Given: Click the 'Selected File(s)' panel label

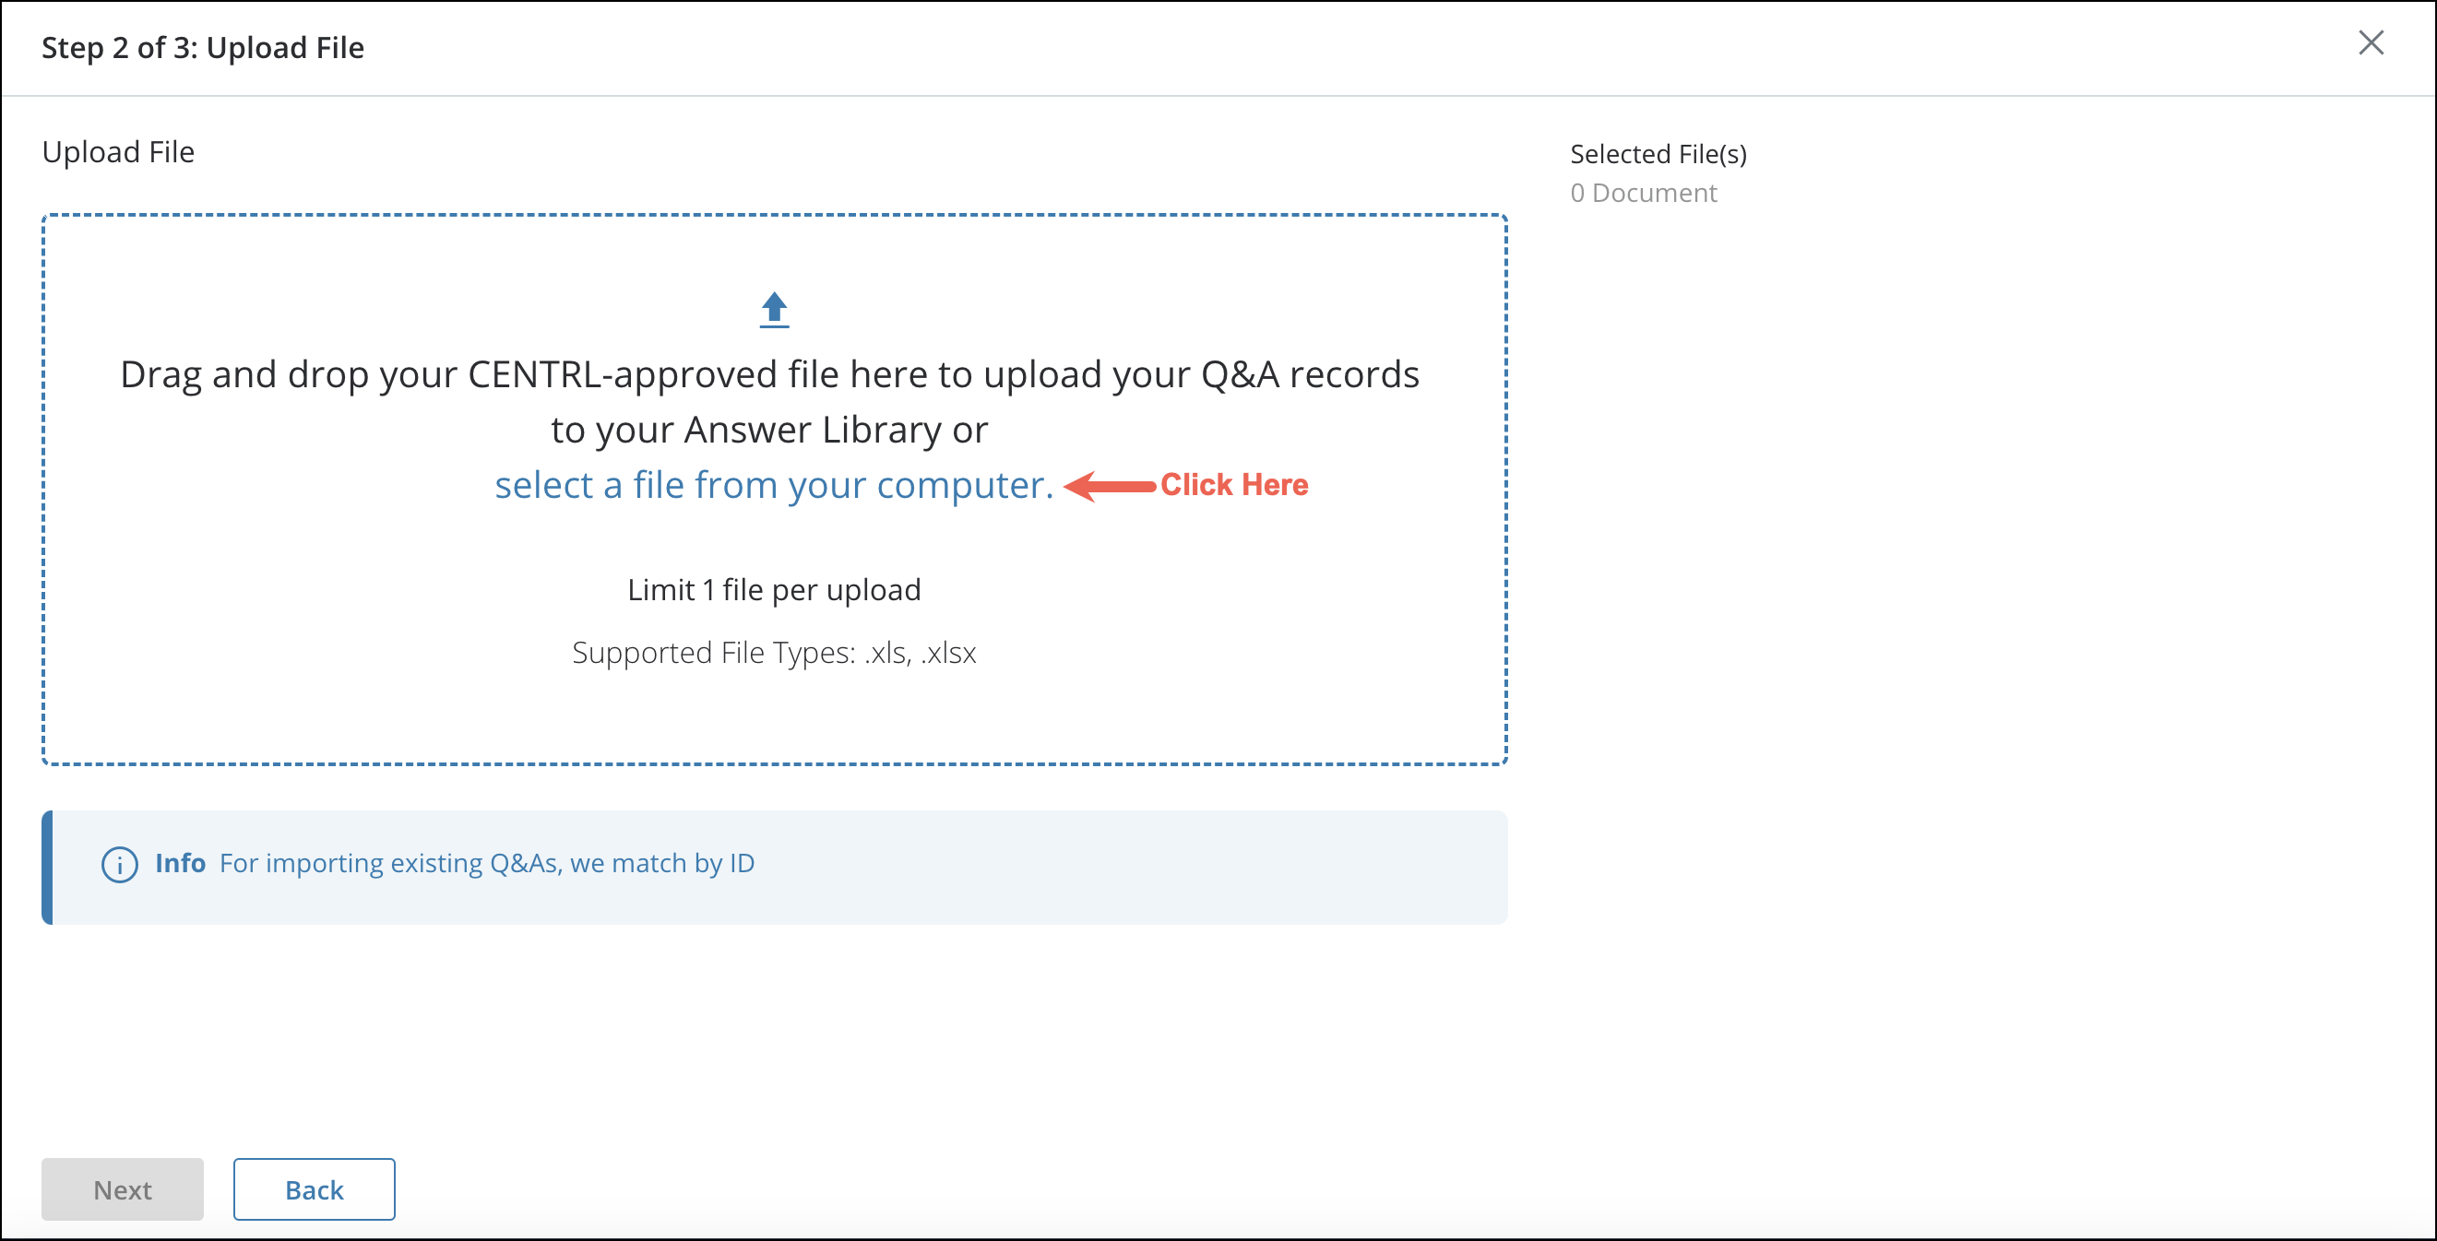Looking at the screenshot, I should (x=1658, y=153).
